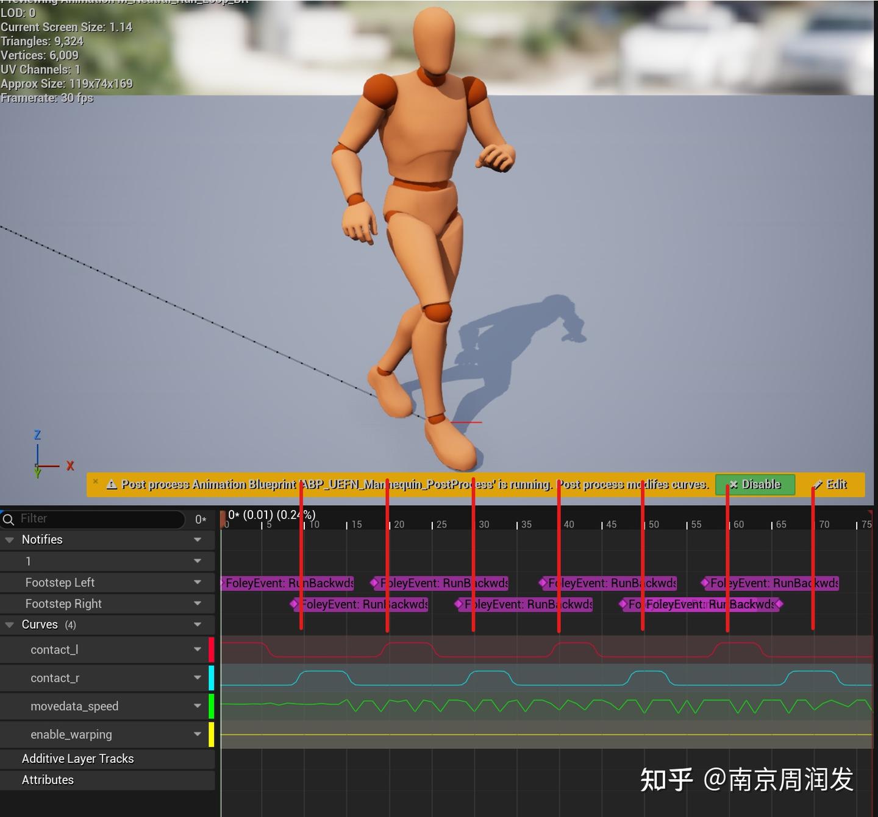Click the 'movedata_speed' curve name

pos(74,706)
